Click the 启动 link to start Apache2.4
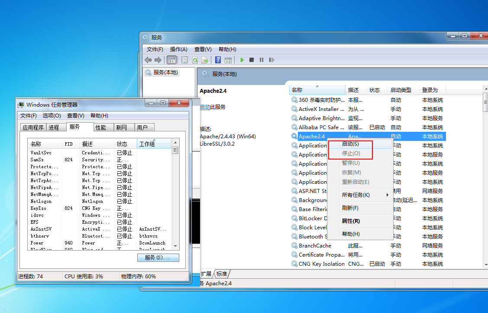The width and height of the screenshot is (488, 313). (x=205, y=107)
